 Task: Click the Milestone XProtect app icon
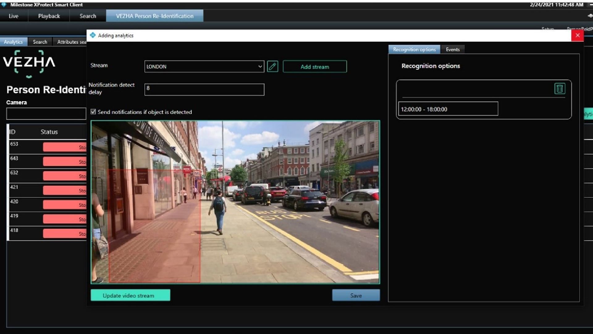coord(4,4)
